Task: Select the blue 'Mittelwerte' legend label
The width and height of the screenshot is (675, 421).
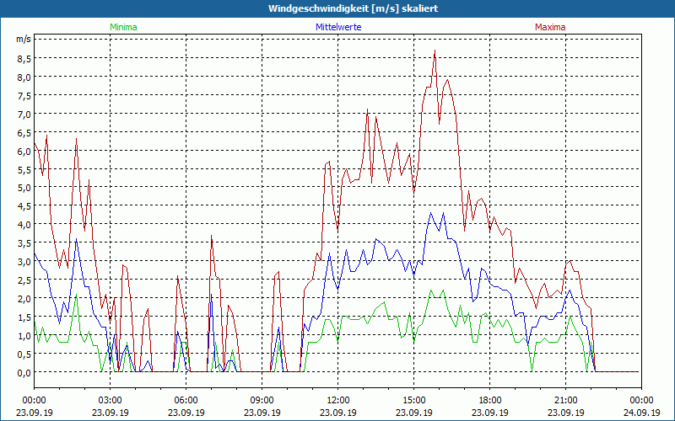Action: pyautogui.click(x=338, y=27)
